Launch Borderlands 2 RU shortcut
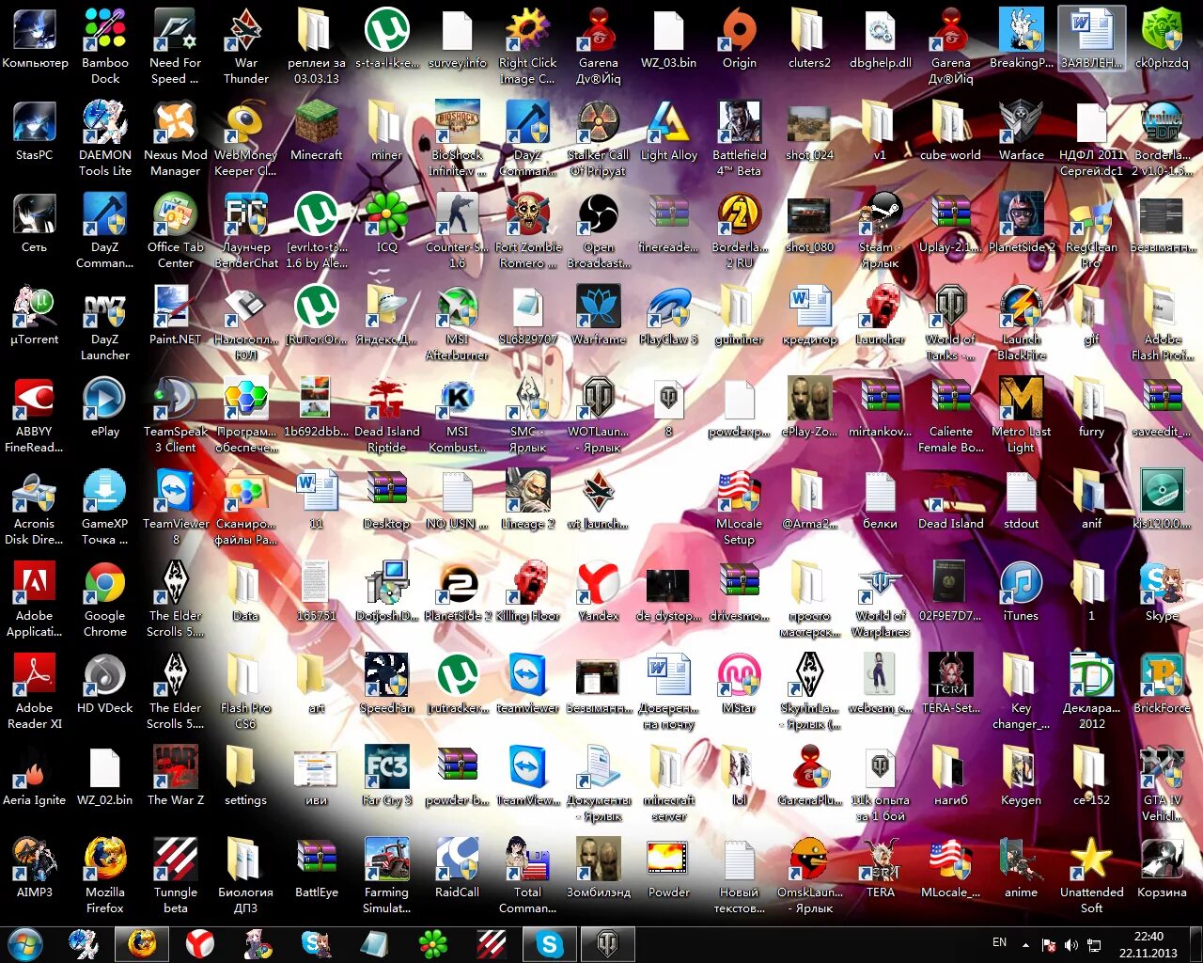 740,230
